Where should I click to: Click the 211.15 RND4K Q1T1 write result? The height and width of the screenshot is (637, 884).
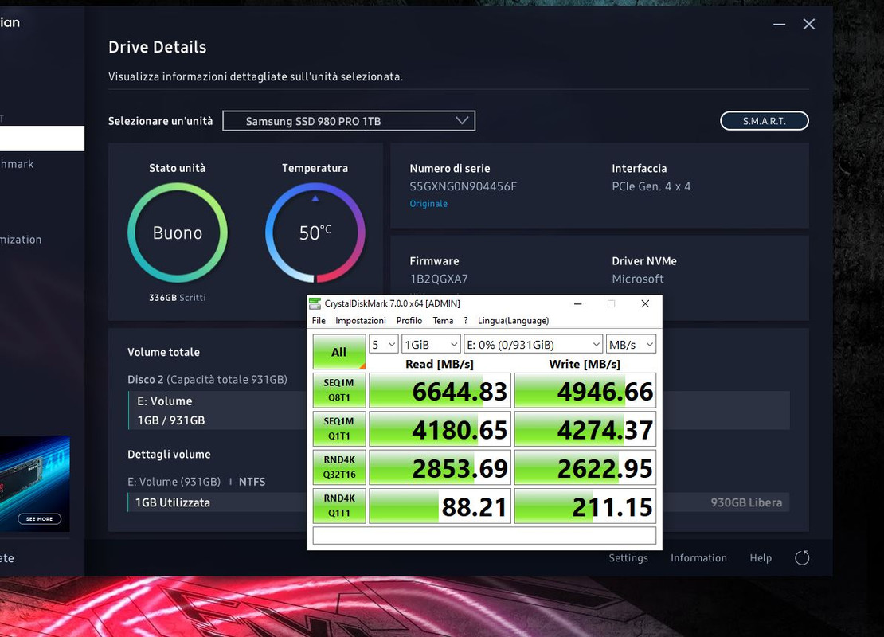pos(585,506)
